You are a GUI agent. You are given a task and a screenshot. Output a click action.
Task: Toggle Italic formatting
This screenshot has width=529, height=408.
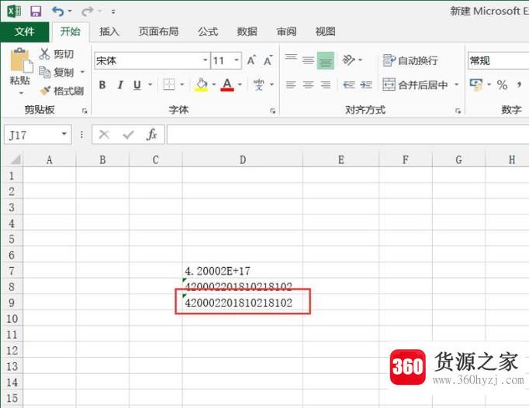[120, 85]
